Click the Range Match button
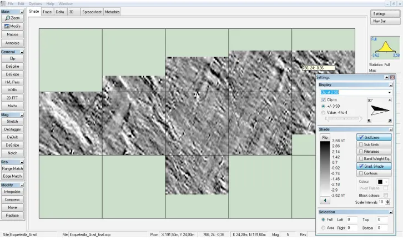 coord(12,169)
